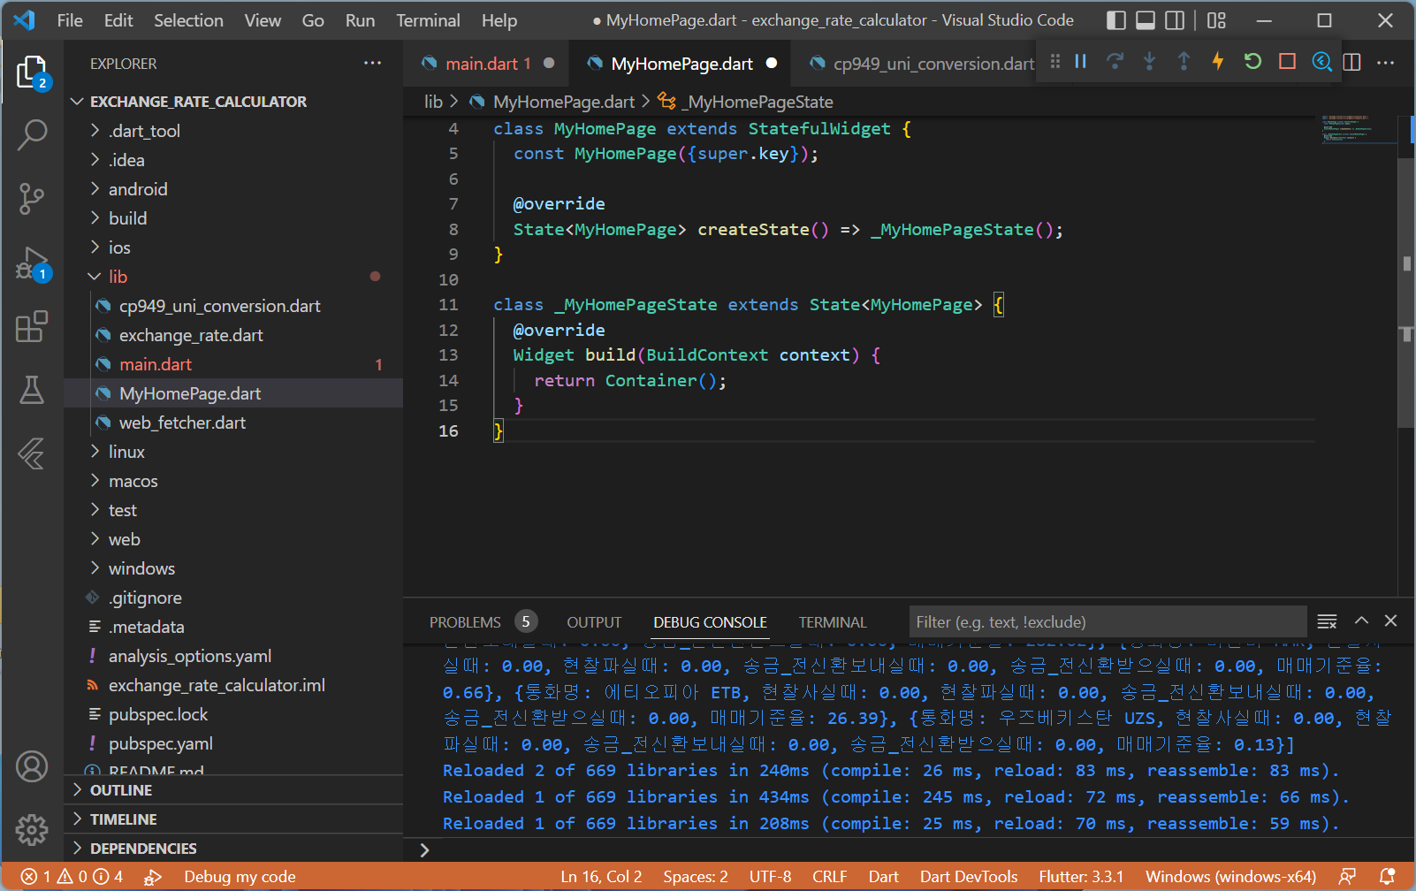Open the Extensions view
The width and height of the screenshot is (1416, 891).
33,326
